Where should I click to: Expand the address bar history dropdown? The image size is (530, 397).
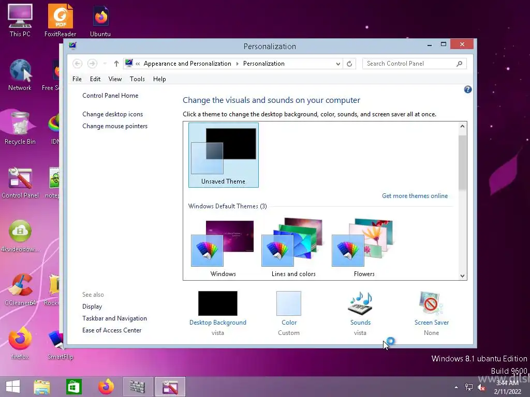(337, 64)
